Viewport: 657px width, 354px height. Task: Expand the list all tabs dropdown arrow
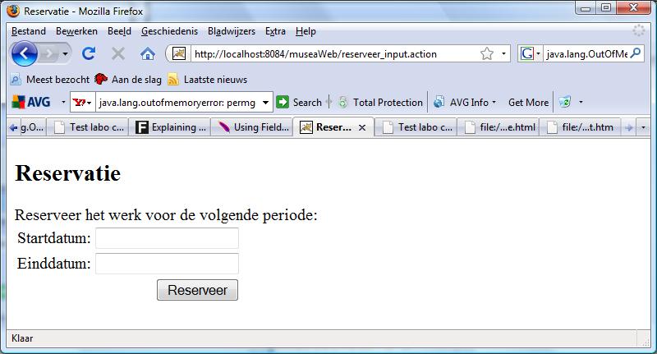click(643, 127)
